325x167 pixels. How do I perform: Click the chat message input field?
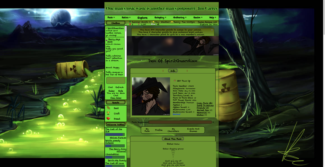pyautogui.click(x=116, y=80)
